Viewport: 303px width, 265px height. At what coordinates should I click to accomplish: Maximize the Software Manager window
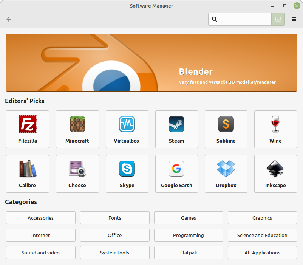284,6
